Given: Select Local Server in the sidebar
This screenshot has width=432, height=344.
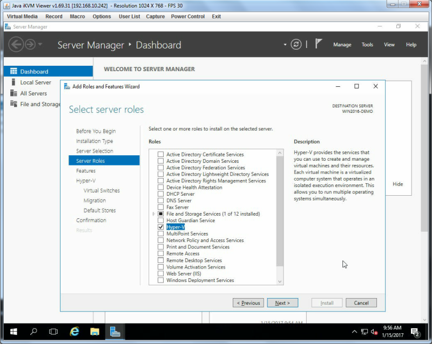Looking at the screenshot, I should point(36,82).
